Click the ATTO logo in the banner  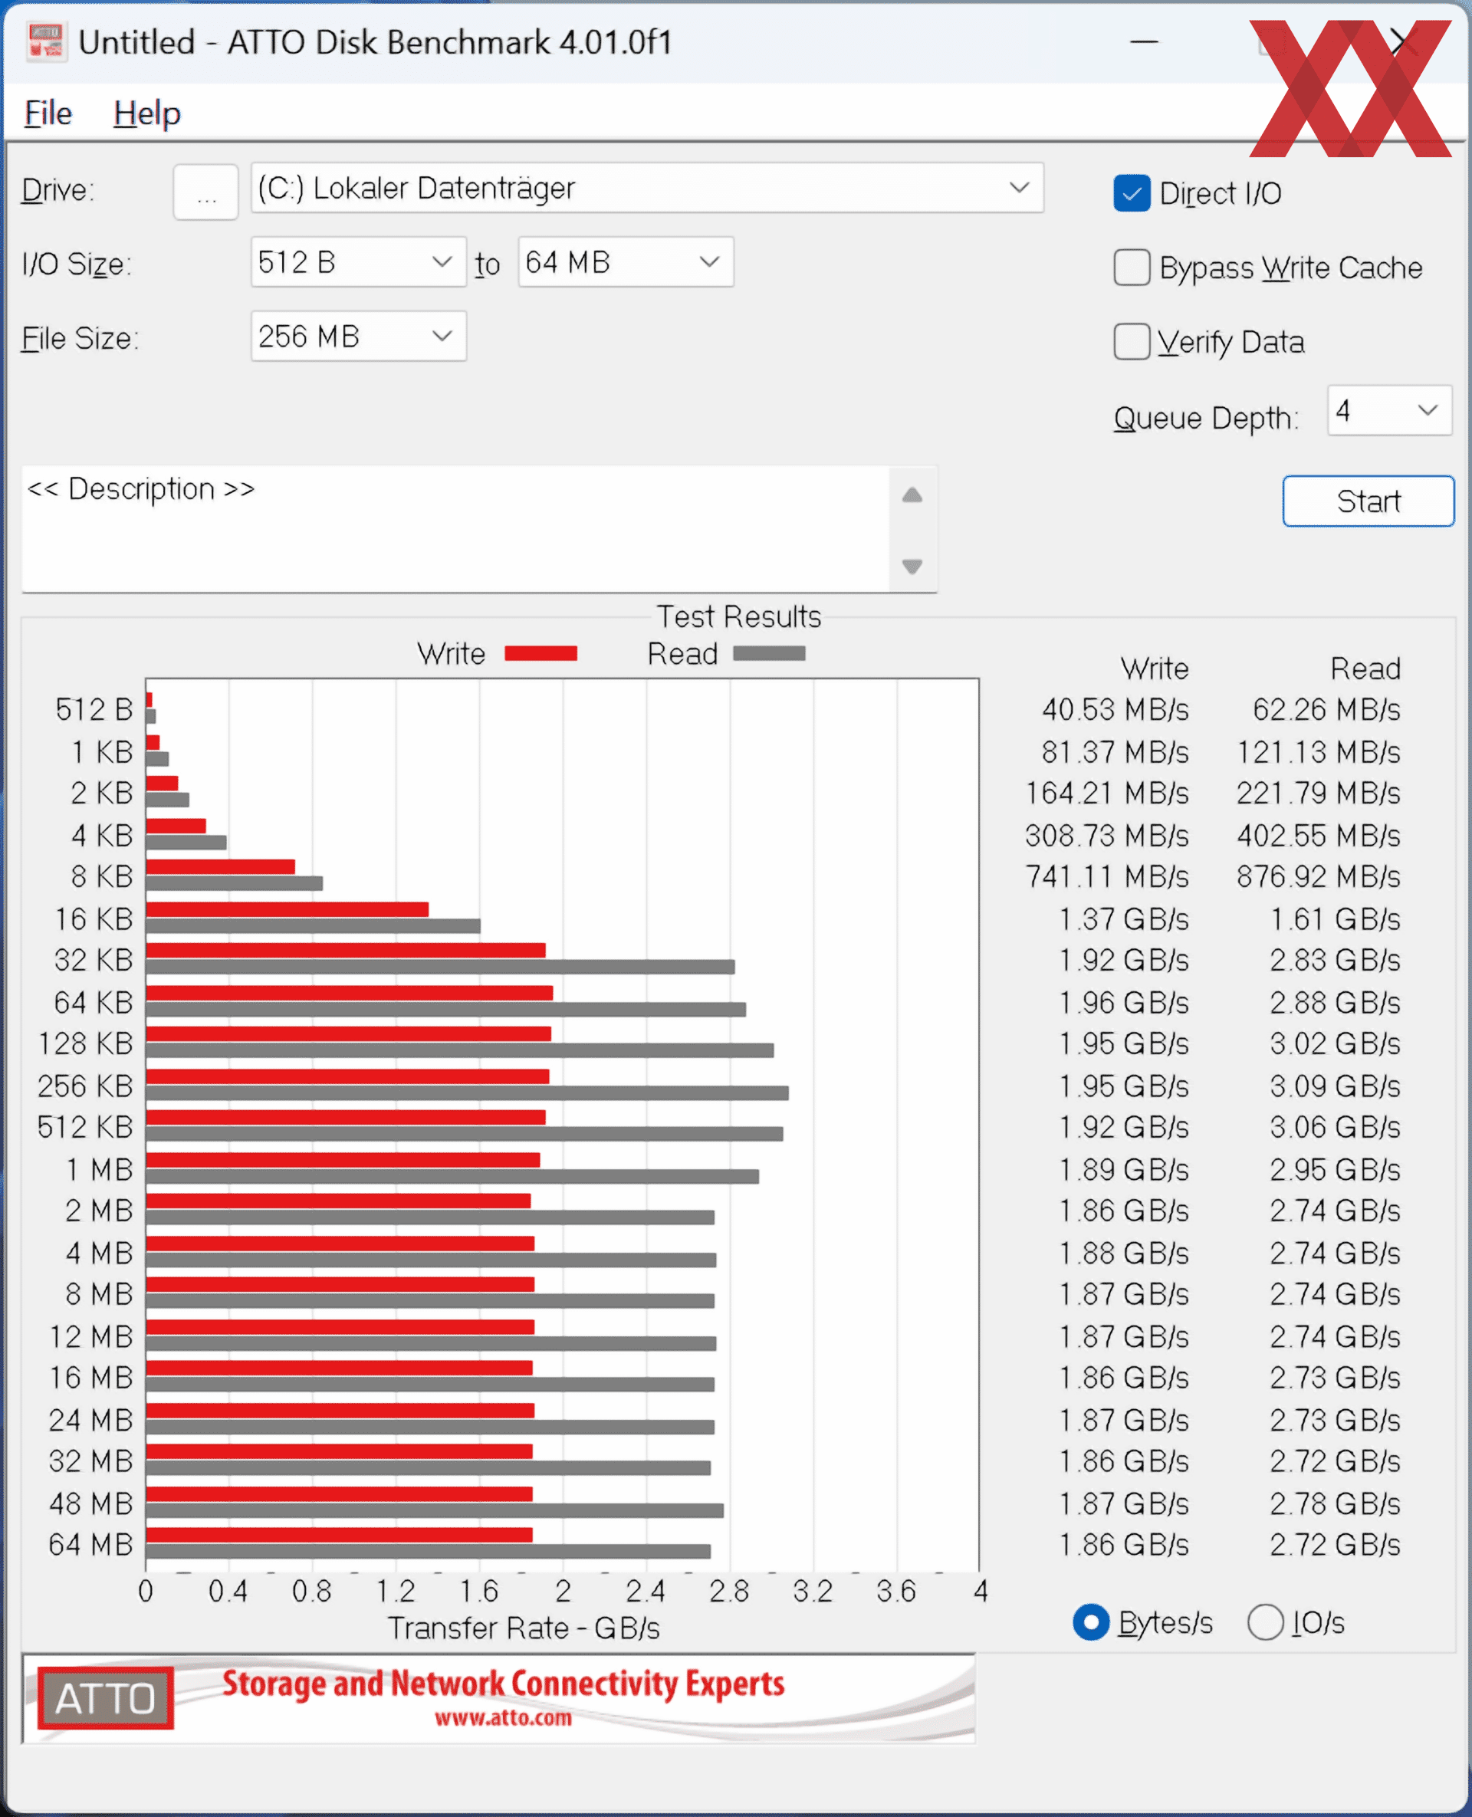(105, 1698)
